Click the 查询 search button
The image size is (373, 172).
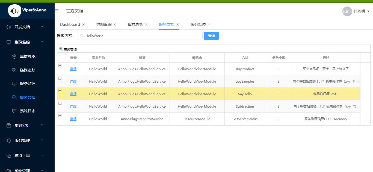(x=211, y=36)
